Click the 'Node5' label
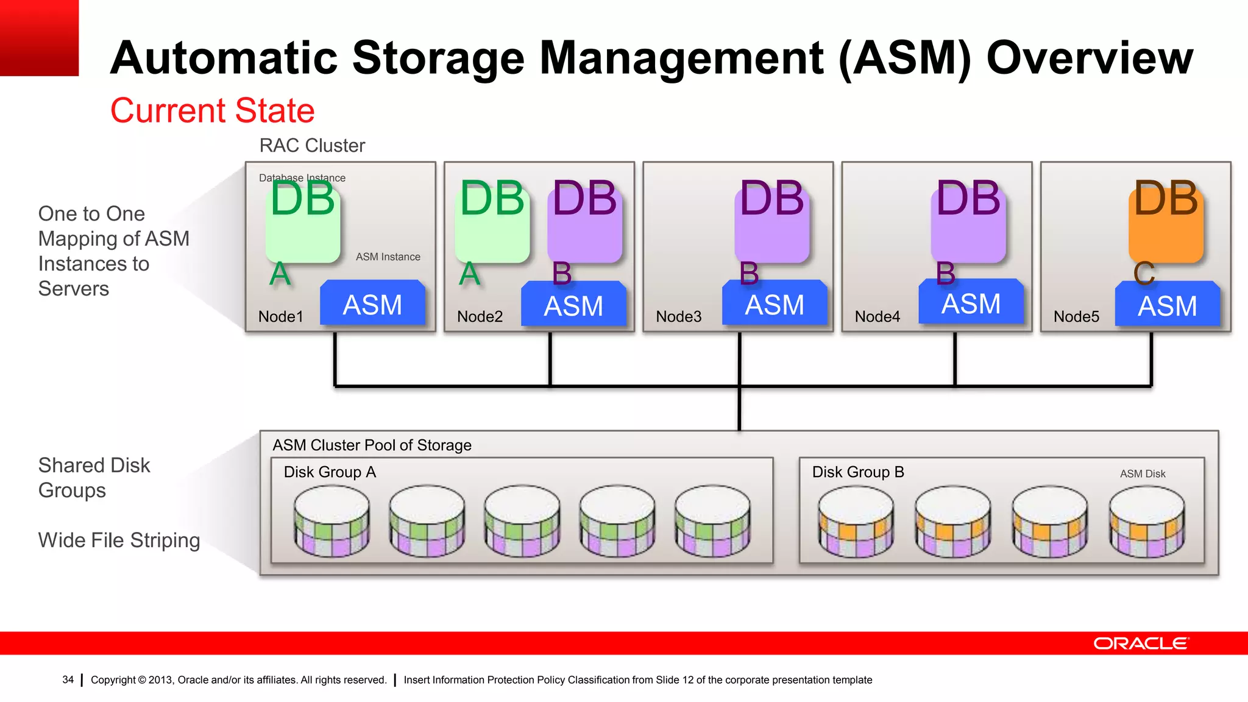The width and height of the screenshot is (1248, 702). [x=1077, y=317]
